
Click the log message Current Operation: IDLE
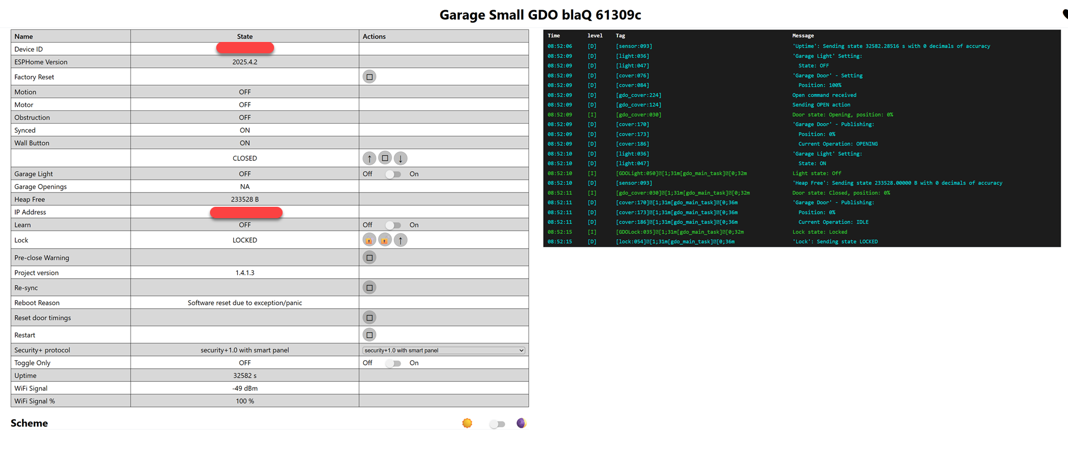[833, 222]
